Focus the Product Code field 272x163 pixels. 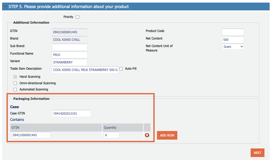[x=233, y=32]
